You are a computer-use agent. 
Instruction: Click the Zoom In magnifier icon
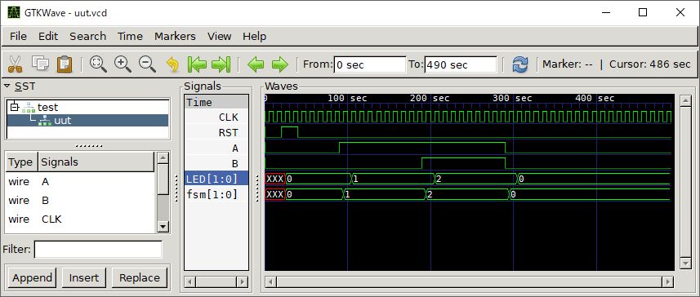tap(123, 64)
